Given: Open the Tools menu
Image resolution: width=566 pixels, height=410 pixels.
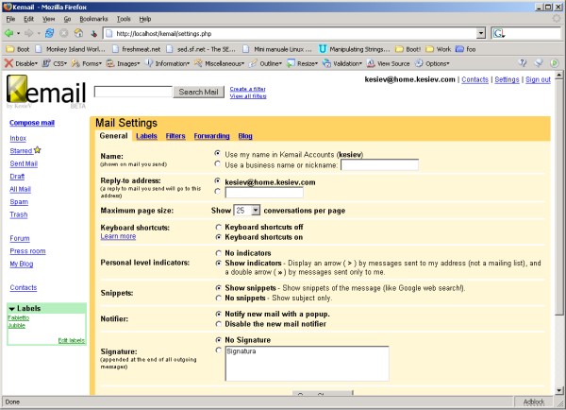Looking at the screenshot, I should point(124,19).
